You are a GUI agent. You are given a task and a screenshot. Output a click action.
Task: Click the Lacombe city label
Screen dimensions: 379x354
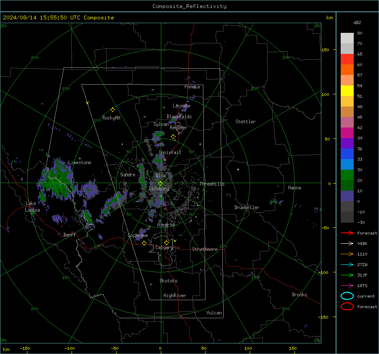coord(181,106)
